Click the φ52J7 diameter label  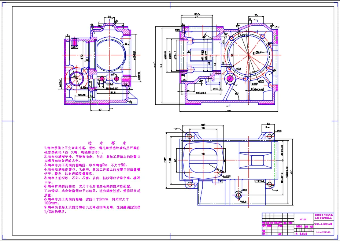pos(60,84)
